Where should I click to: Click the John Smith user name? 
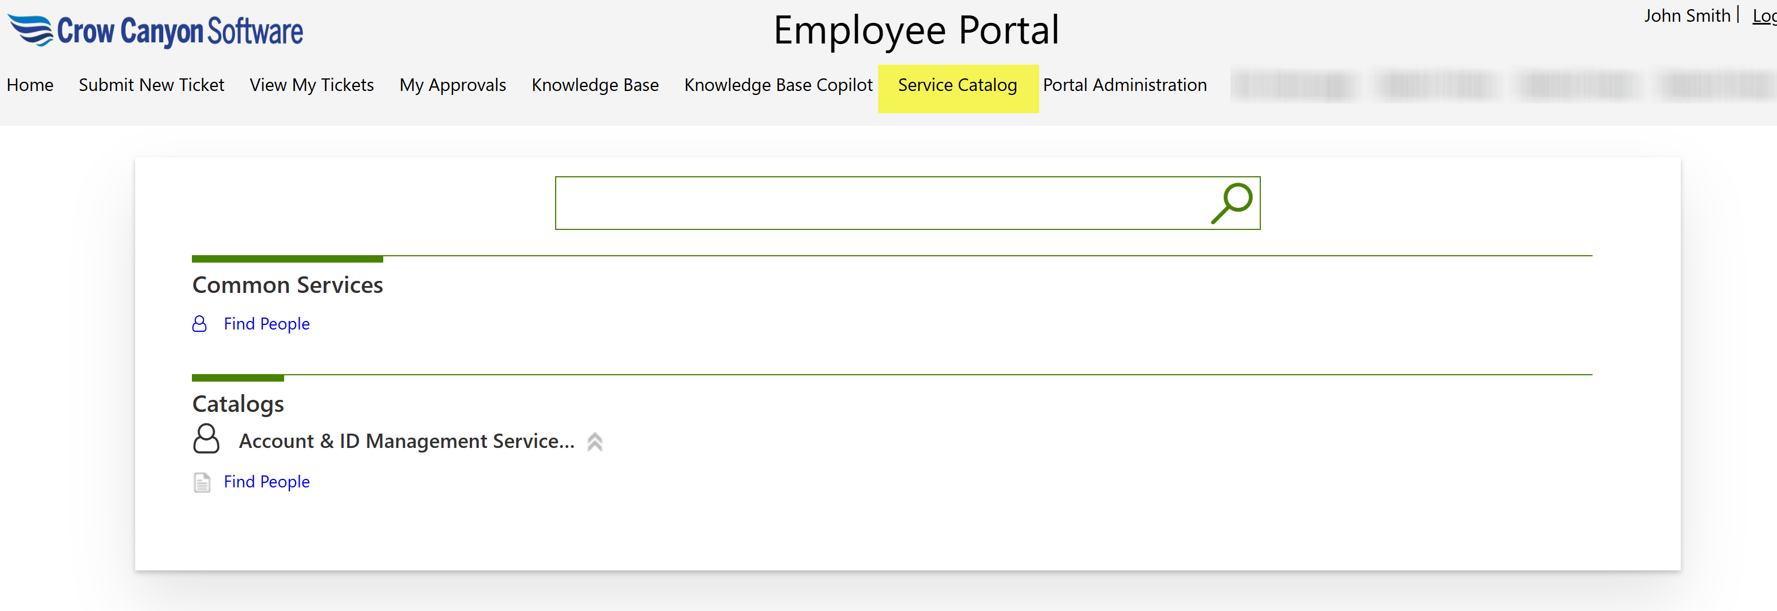point(1686,15)
